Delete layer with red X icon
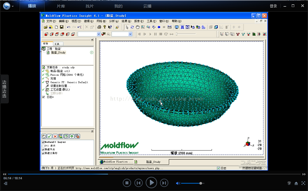The height and width of the screenshot is (191, 308). (55, 136)
